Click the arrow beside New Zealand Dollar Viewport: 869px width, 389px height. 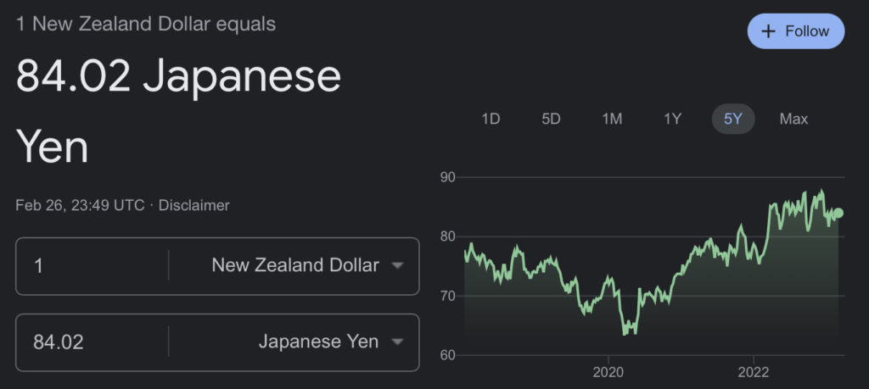pos(397,266)
